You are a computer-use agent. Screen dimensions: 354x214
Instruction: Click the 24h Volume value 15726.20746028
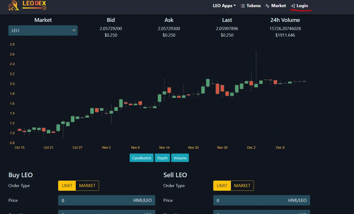click(285, 28)
